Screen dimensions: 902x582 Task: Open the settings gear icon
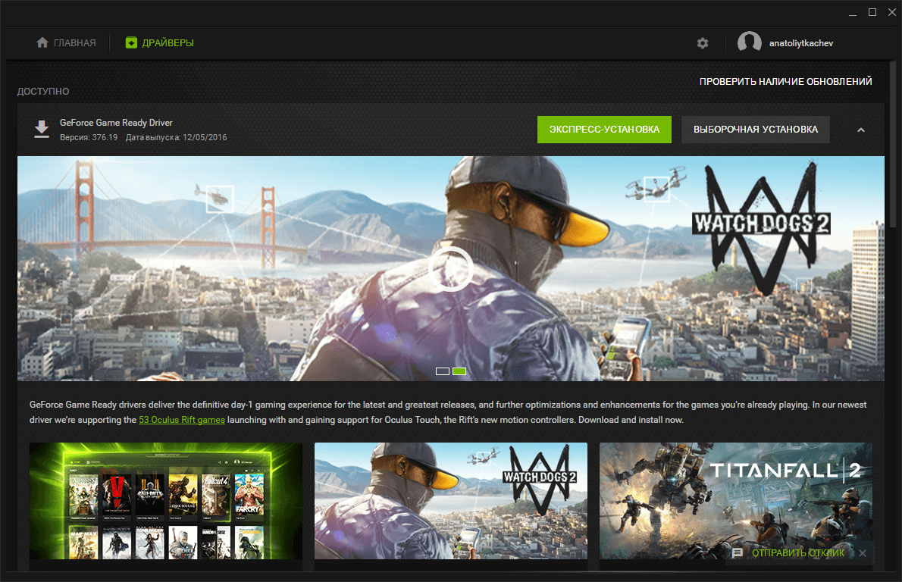(x=703, y=43)
